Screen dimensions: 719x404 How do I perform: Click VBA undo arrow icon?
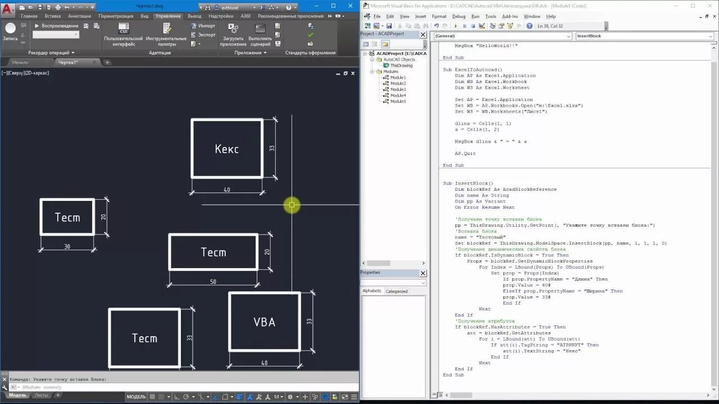pyautogui.click(x=436, y=26)
